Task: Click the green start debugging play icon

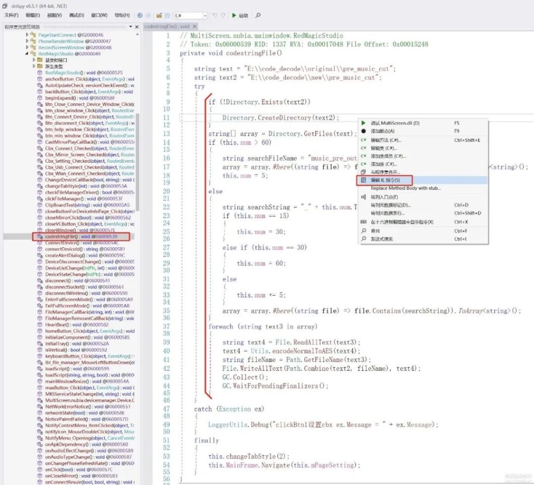Action: (234, 15)
